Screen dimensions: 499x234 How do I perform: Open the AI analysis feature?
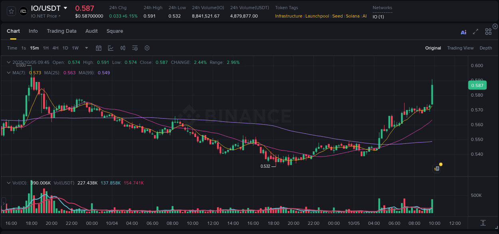click(463, 32)
